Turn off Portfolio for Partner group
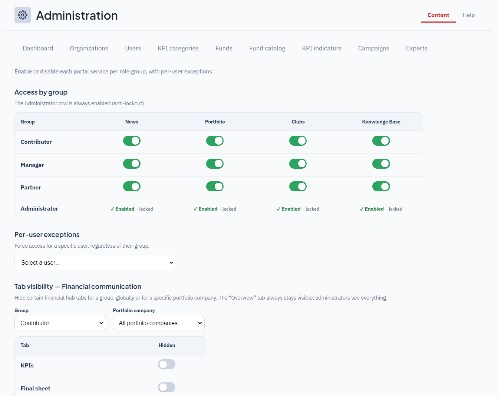The image size is (498, 396). 215,187
